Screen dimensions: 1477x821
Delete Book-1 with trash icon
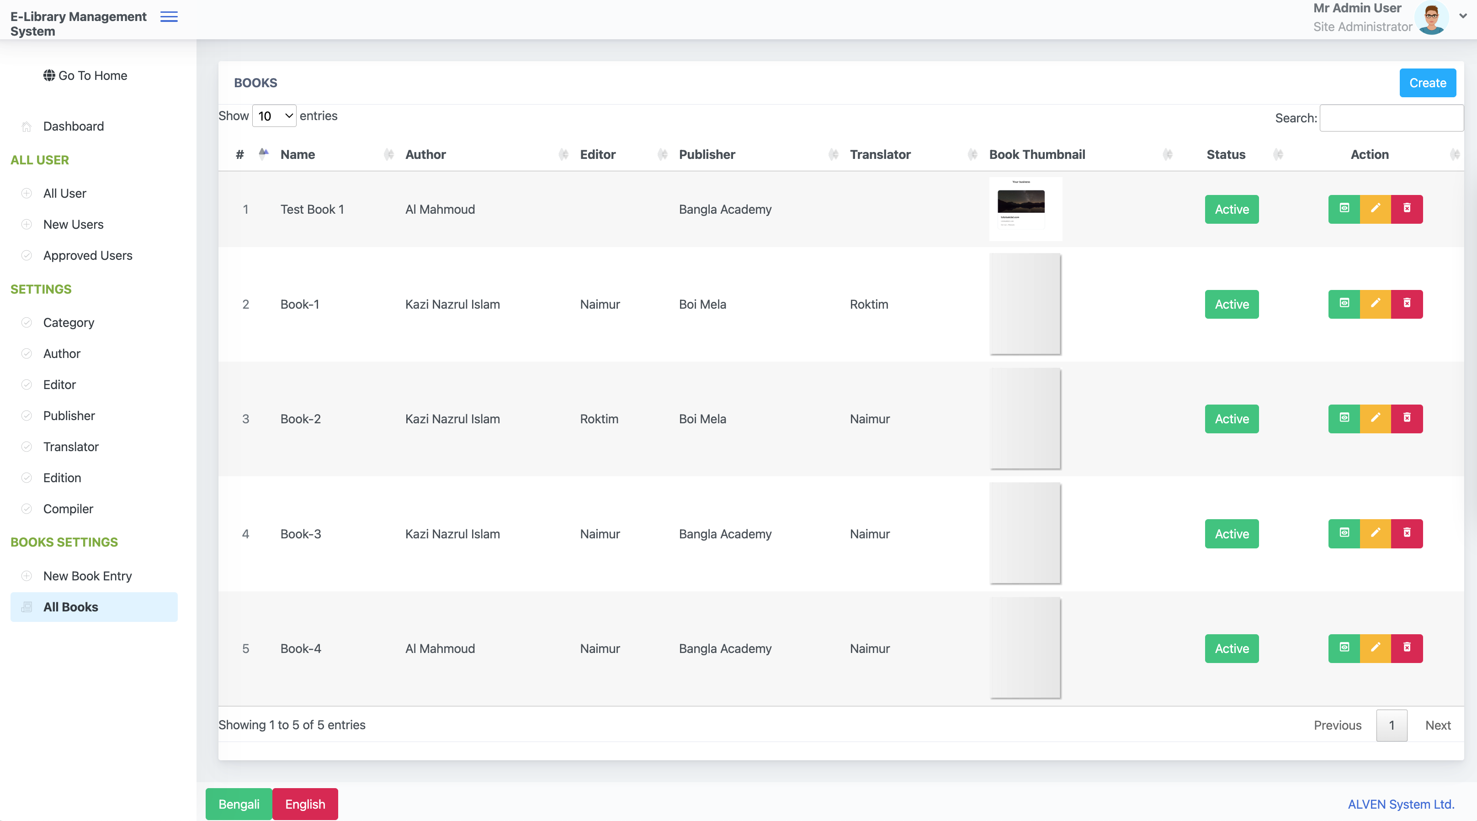(1407, 304)
